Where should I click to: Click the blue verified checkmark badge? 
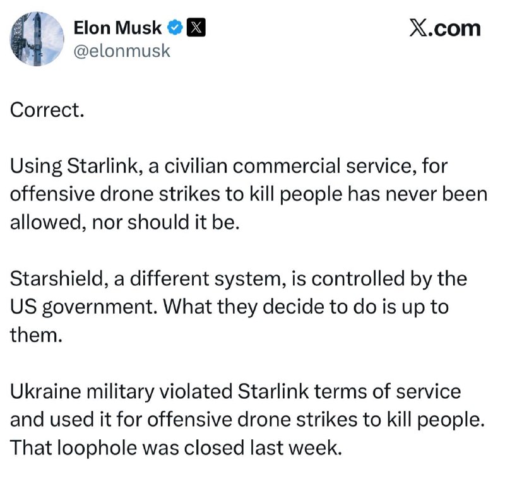coord(175,28)
